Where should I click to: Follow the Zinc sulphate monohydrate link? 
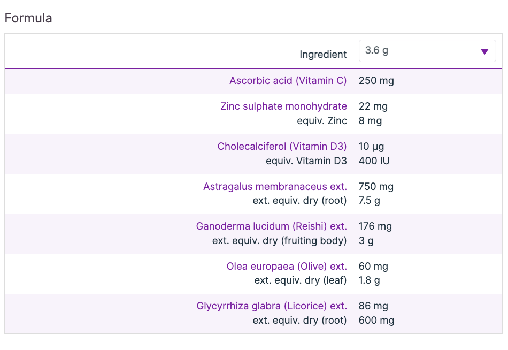(x=283, y=106)
